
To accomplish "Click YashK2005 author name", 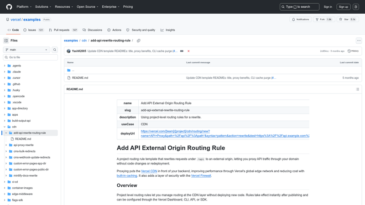I will [x=79, y=51].
